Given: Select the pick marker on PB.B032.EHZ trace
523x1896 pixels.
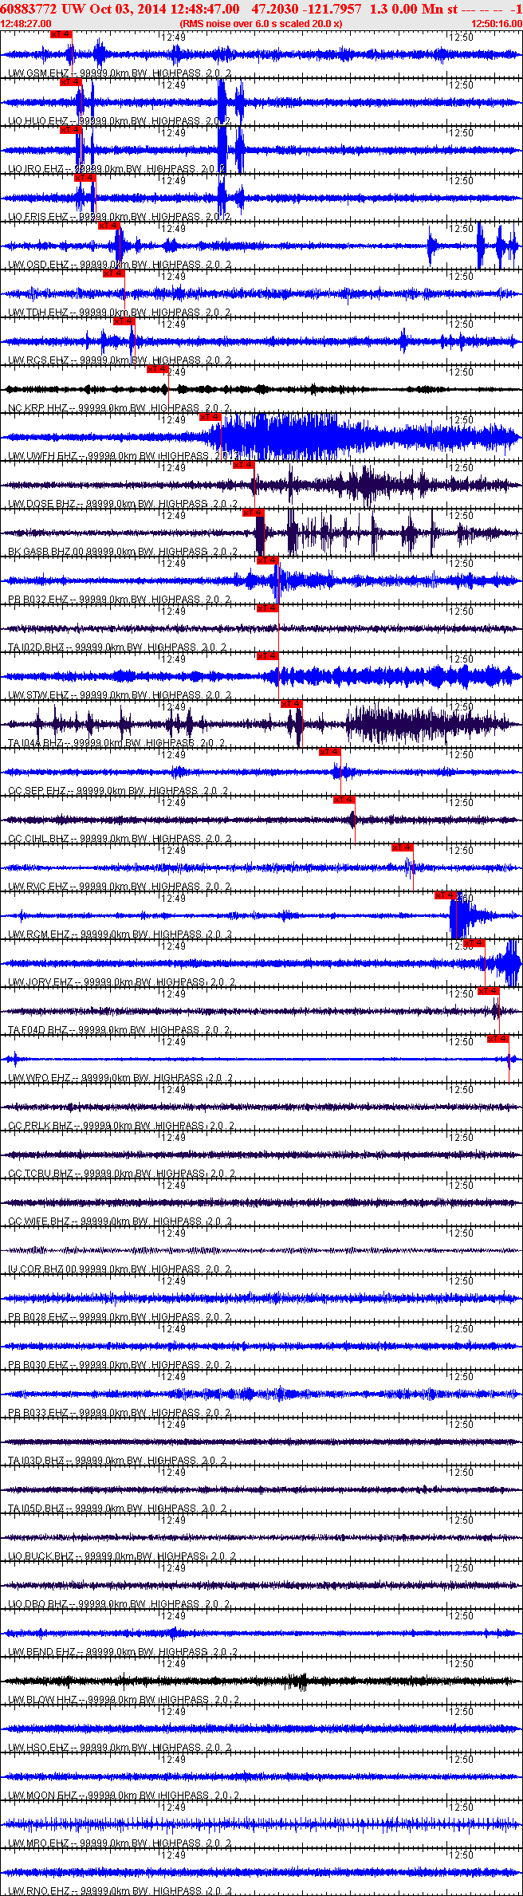Looking at the screenshot, I should (x=268, y=561).
